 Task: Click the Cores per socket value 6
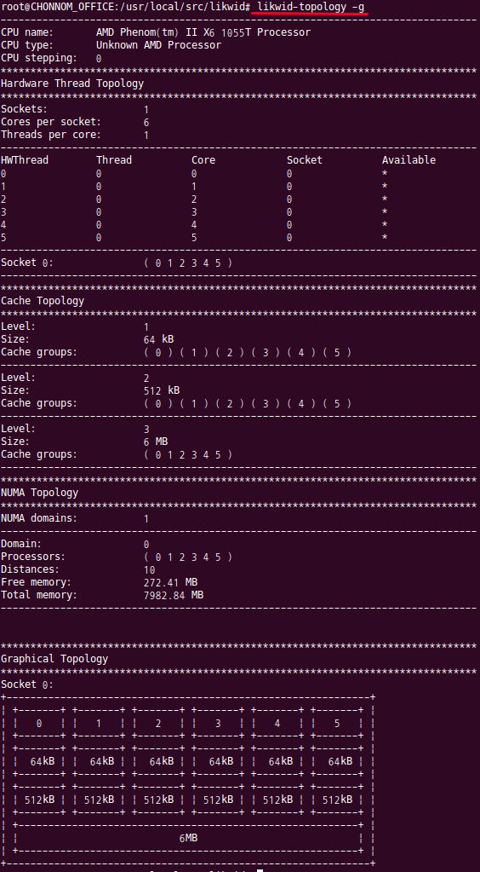click(146, 123)
